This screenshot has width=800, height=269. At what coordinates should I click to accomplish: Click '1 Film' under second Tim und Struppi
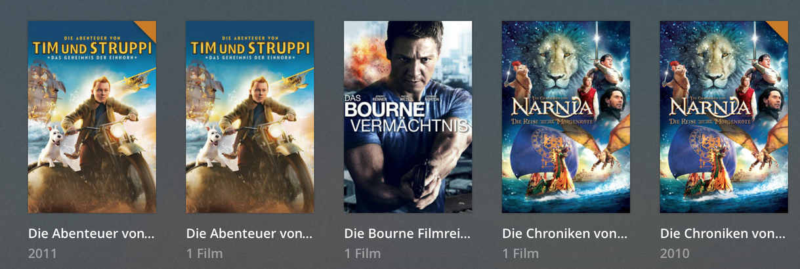click(x=204, y=253)
